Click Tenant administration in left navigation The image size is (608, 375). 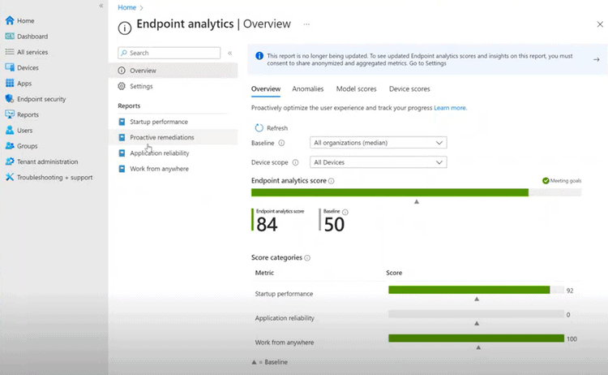(x=47, y=162)
